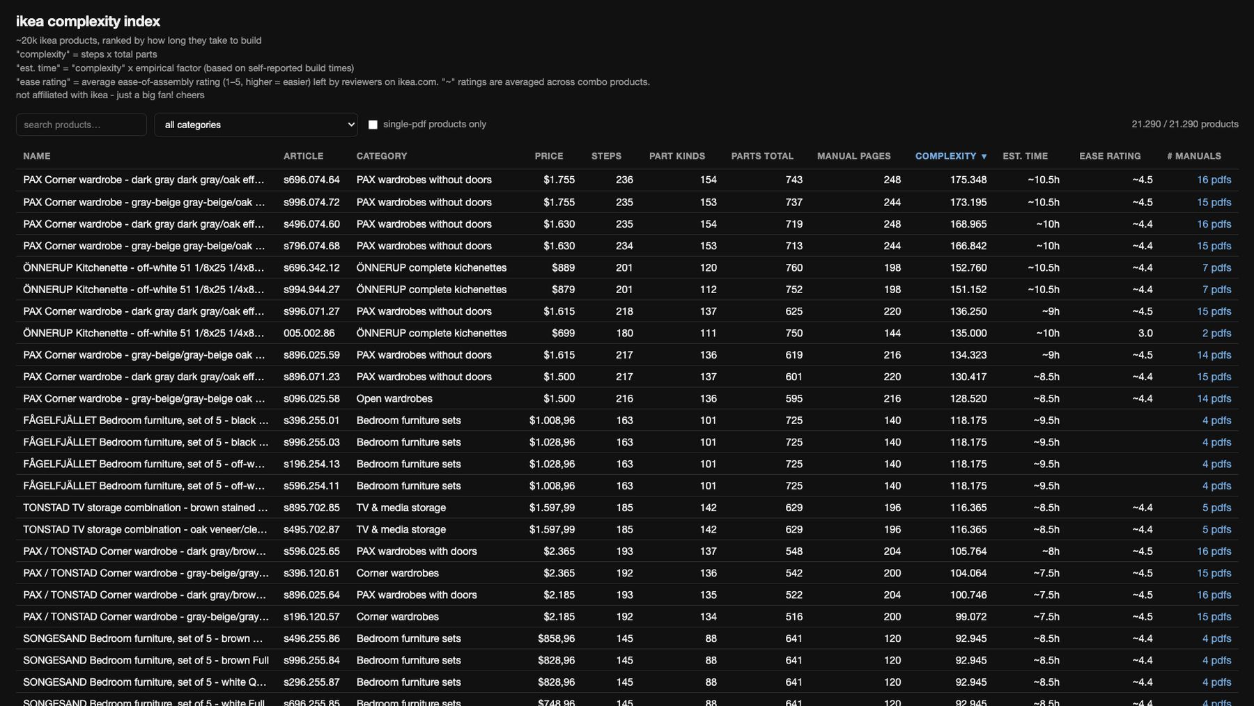1254x706 pixels.
Task: Toggle the COMPLEXITY descending sort header
Action: [951, 156]
